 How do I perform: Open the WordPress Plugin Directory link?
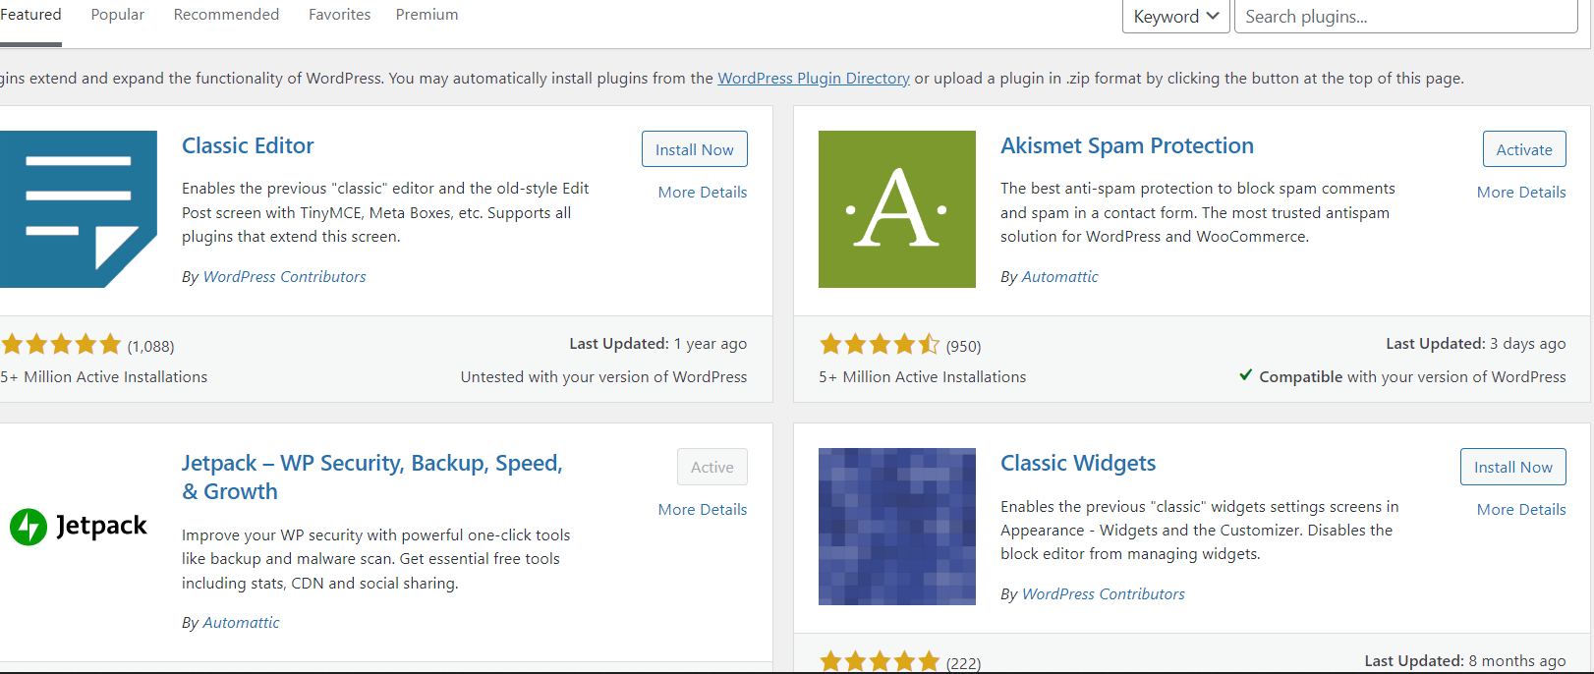(814, 79)
